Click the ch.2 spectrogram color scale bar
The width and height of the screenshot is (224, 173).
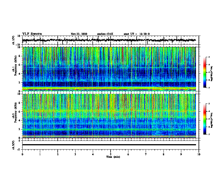point(204,119)
